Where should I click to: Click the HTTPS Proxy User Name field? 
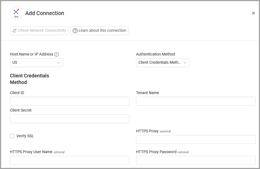pos(70,160)
